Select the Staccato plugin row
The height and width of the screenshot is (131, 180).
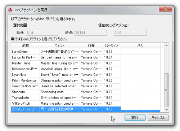(x=86, y=92)
